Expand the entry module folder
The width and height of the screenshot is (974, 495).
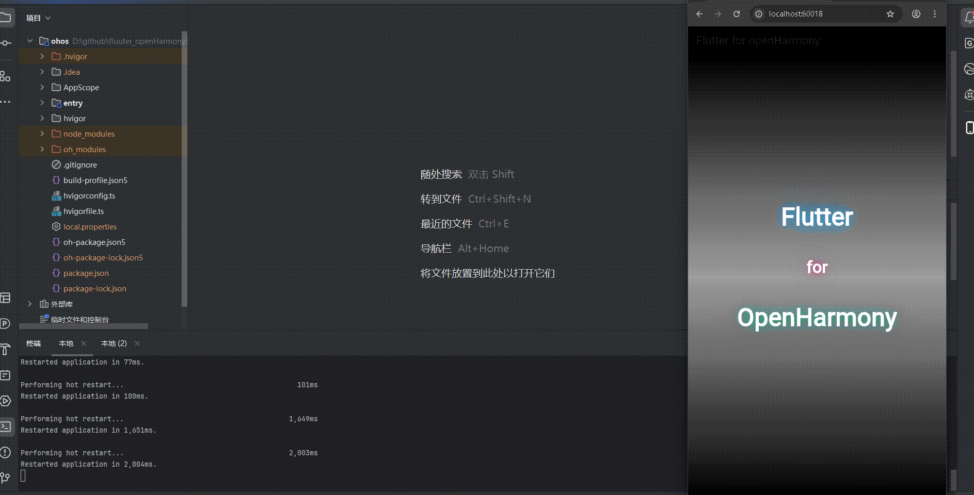tap(42, 103)
